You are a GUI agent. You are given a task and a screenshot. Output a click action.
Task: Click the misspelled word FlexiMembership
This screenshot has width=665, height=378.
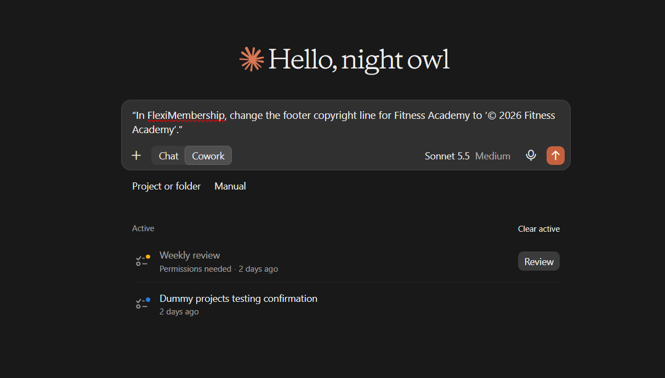(186, 116)
